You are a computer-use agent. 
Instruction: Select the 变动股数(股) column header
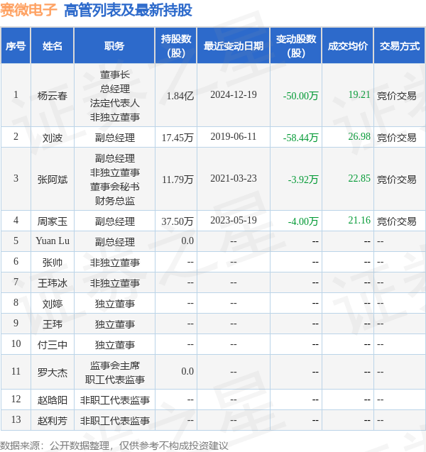coord(295,46)
